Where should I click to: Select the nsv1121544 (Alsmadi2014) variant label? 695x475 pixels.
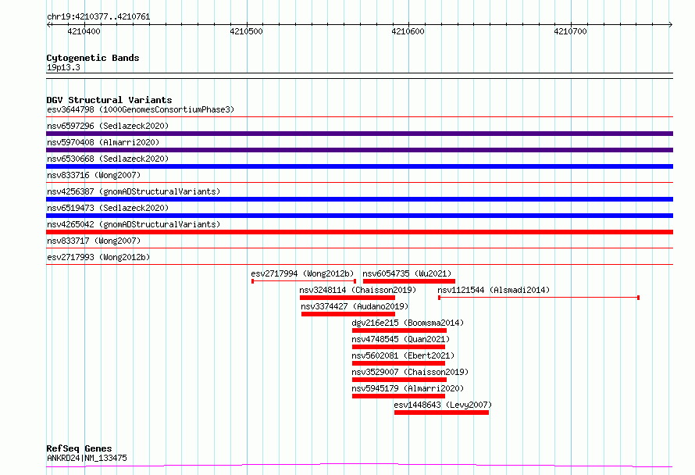click(x=494, y=290)
